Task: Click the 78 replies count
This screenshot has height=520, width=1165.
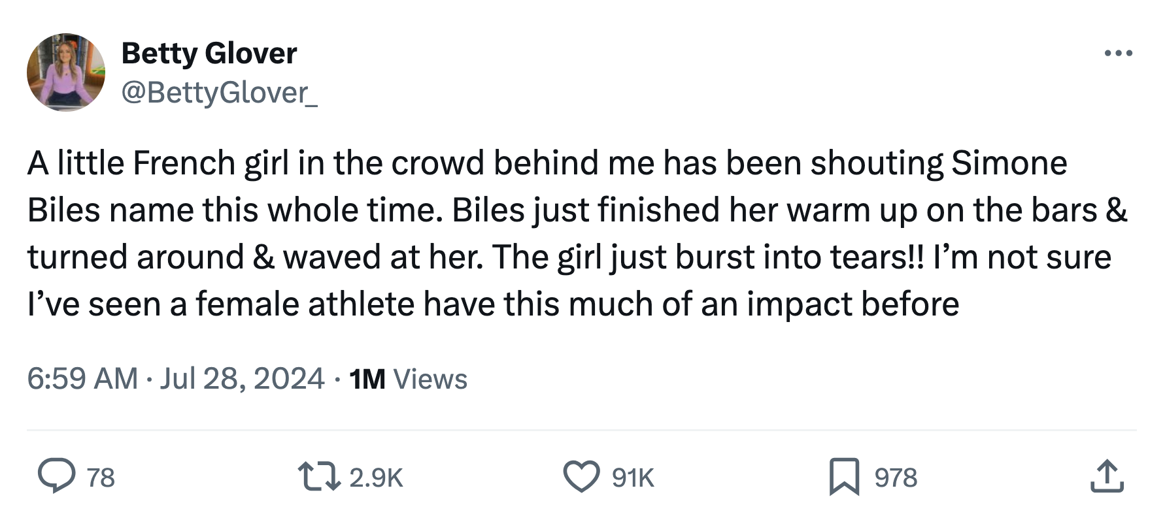Action: (101, 478)
